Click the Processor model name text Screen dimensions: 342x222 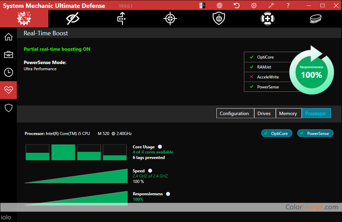[89, 134]
